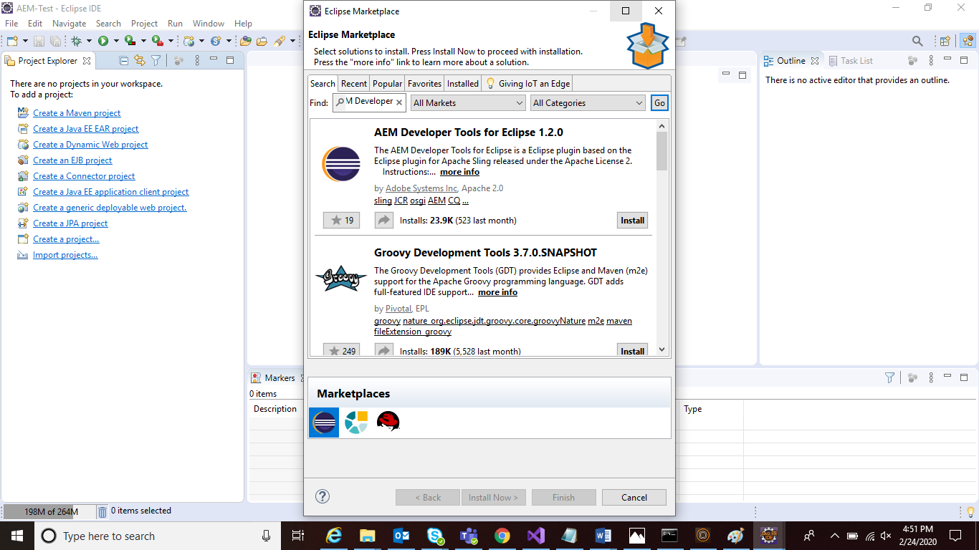Viewport: 979px width, 550px height.
Task: Click the Debug bug icon in toolbar
Action: coord(76,41)
